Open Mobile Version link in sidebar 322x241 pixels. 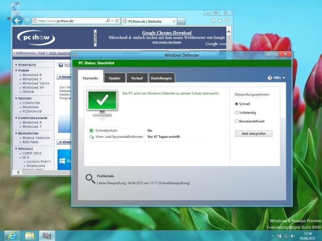36,138
